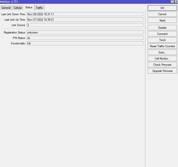Open the Cell Monitor
The width and height of the screenshot is (178, 167).
pos(162,58)
